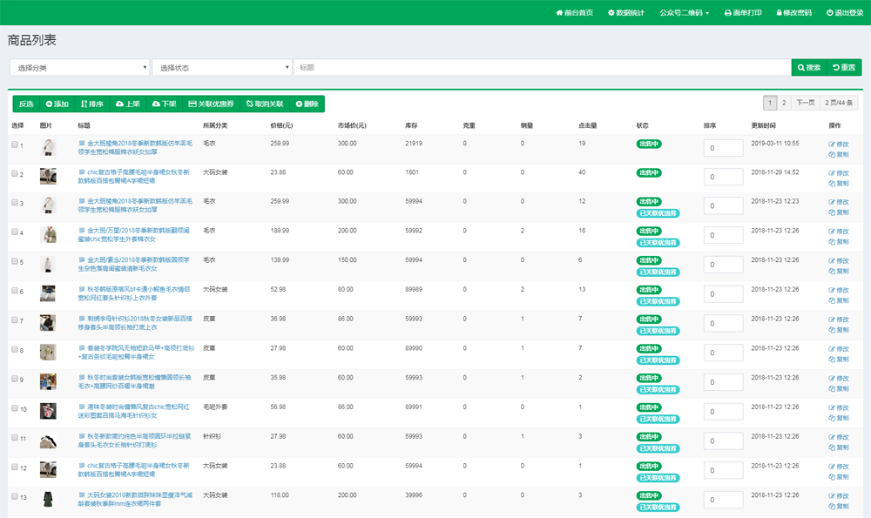Viewport: 871px width, 518px height.
Task: Check the checkbox for product 9
Action: 15,379
